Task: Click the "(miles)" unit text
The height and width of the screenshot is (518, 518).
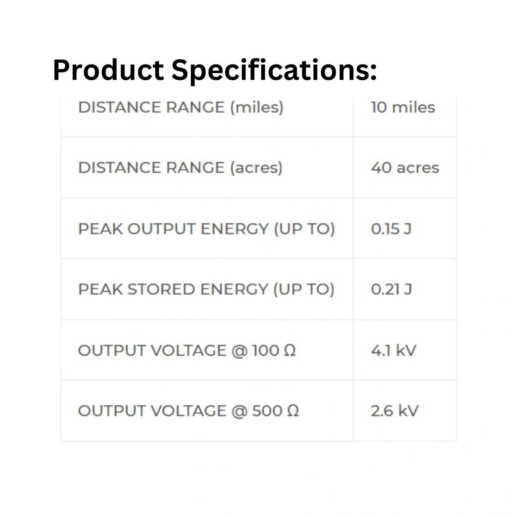Action: pos(256,107)
